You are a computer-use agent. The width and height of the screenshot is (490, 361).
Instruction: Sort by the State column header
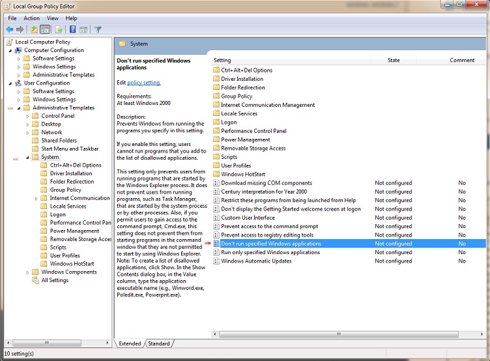pos(394,60)
